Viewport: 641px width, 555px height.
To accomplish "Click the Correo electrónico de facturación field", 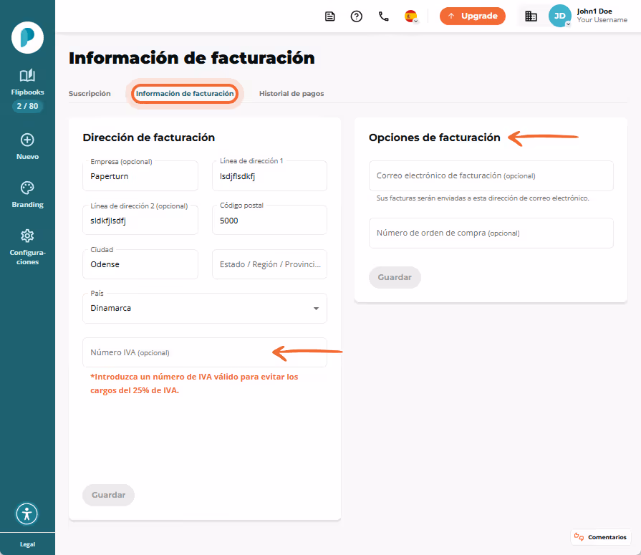I will (491, 175).
